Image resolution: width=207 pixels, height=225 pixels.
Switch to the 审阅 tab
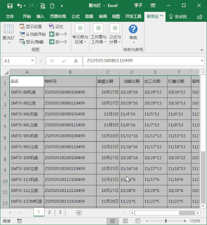coord(103,17)
